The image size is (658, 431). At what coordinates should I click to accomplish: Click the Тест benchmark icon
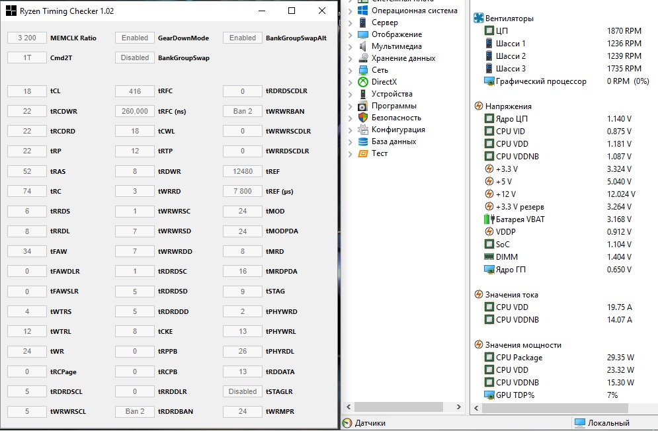click(x=363, y=153)
